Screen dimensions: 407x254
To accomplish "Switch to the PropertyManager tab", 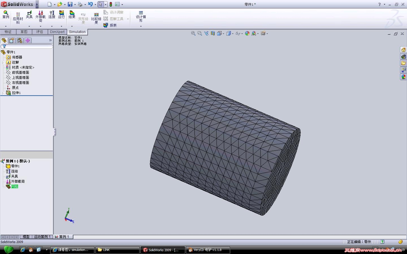I will 12,40.
